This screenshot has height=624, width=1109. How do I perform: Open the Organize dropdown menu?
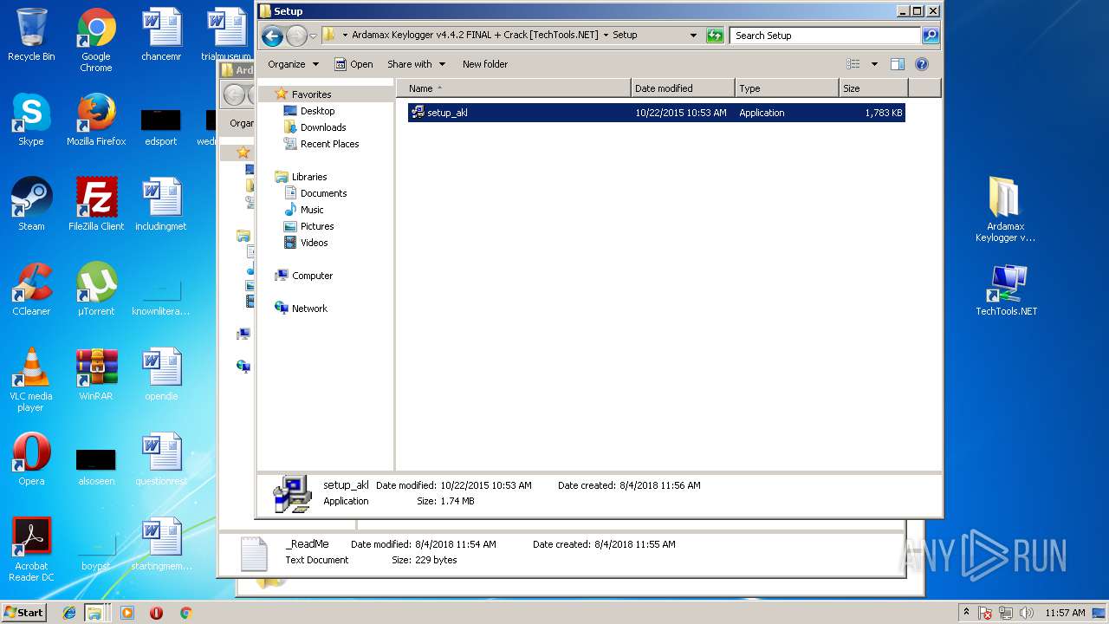[x=293, y=64]
